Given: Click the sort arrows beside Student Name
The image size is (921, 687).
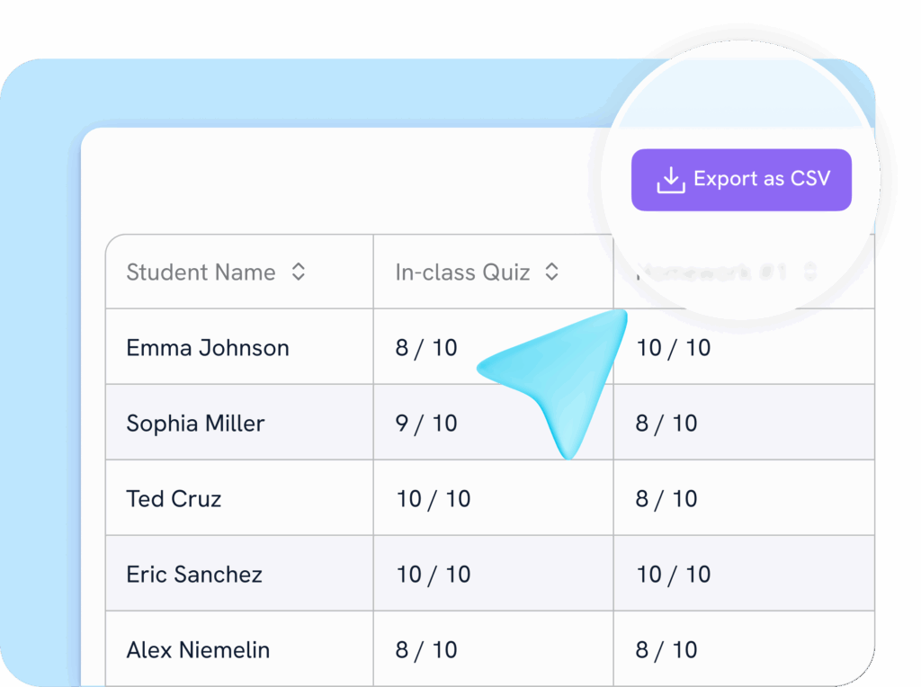Looking at the screenshot, I should 299,272.
